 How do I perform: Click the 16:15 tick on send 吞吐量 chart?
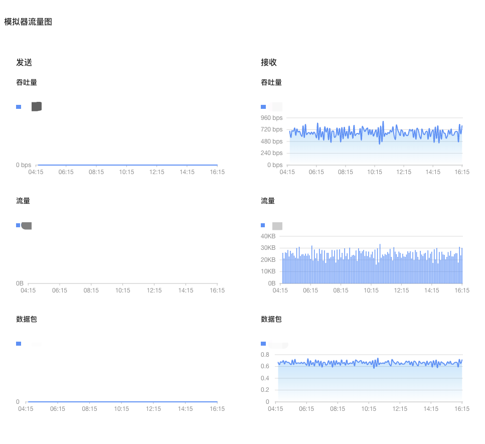click(217, 172)
